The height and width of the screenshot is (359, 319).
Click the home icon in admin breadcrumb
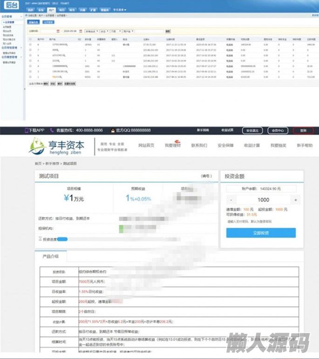tap(26, 15)
